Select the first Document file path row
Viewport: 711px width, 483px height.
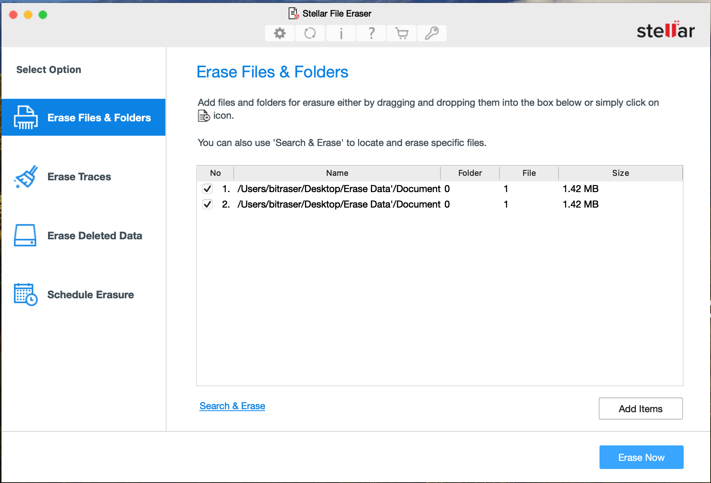[343, 189]
